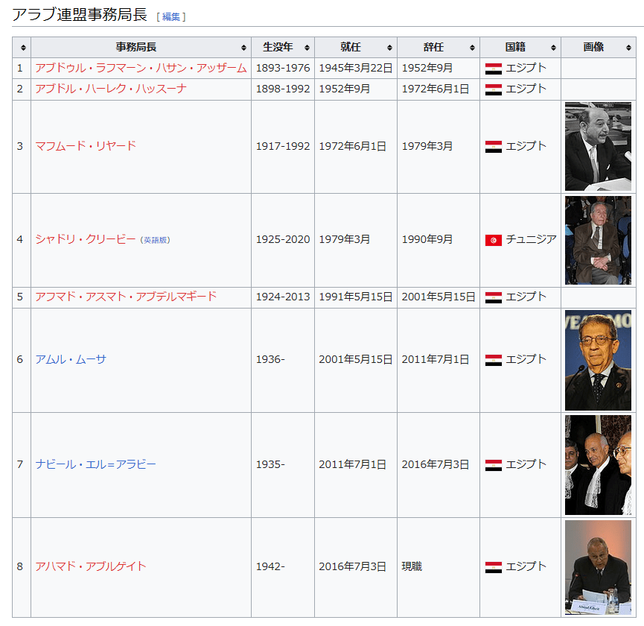Screen dimensions: 644x626
Task: View アムル・ムーサ portrait photo
Action: pyautogui.click(x=598, y=360)
